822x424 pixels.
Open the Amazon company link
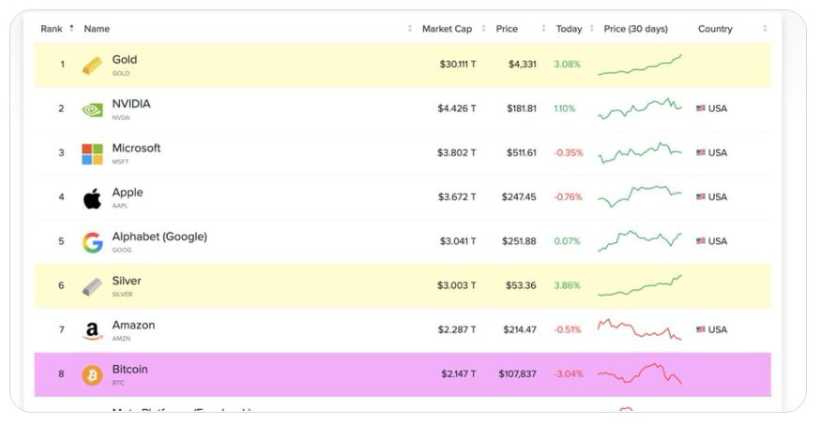pyautogui.click(x=133, y=325)
